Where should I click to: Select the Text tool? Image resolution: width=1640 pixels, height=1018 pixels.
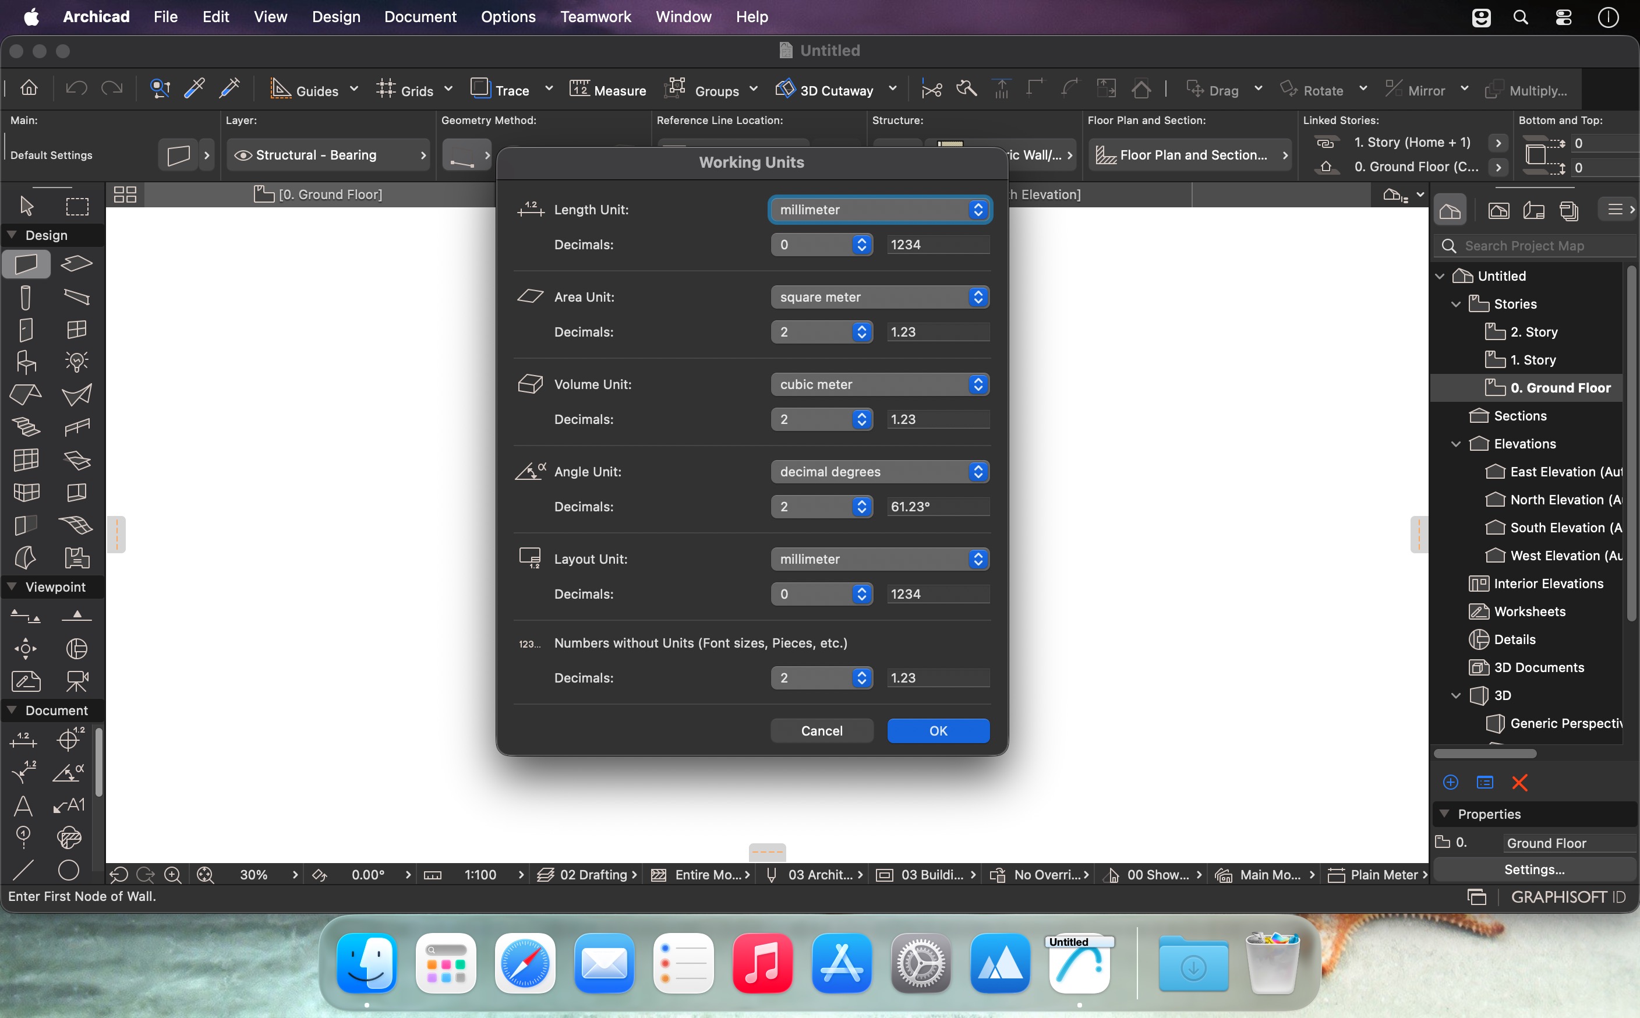tap(23, 805)
